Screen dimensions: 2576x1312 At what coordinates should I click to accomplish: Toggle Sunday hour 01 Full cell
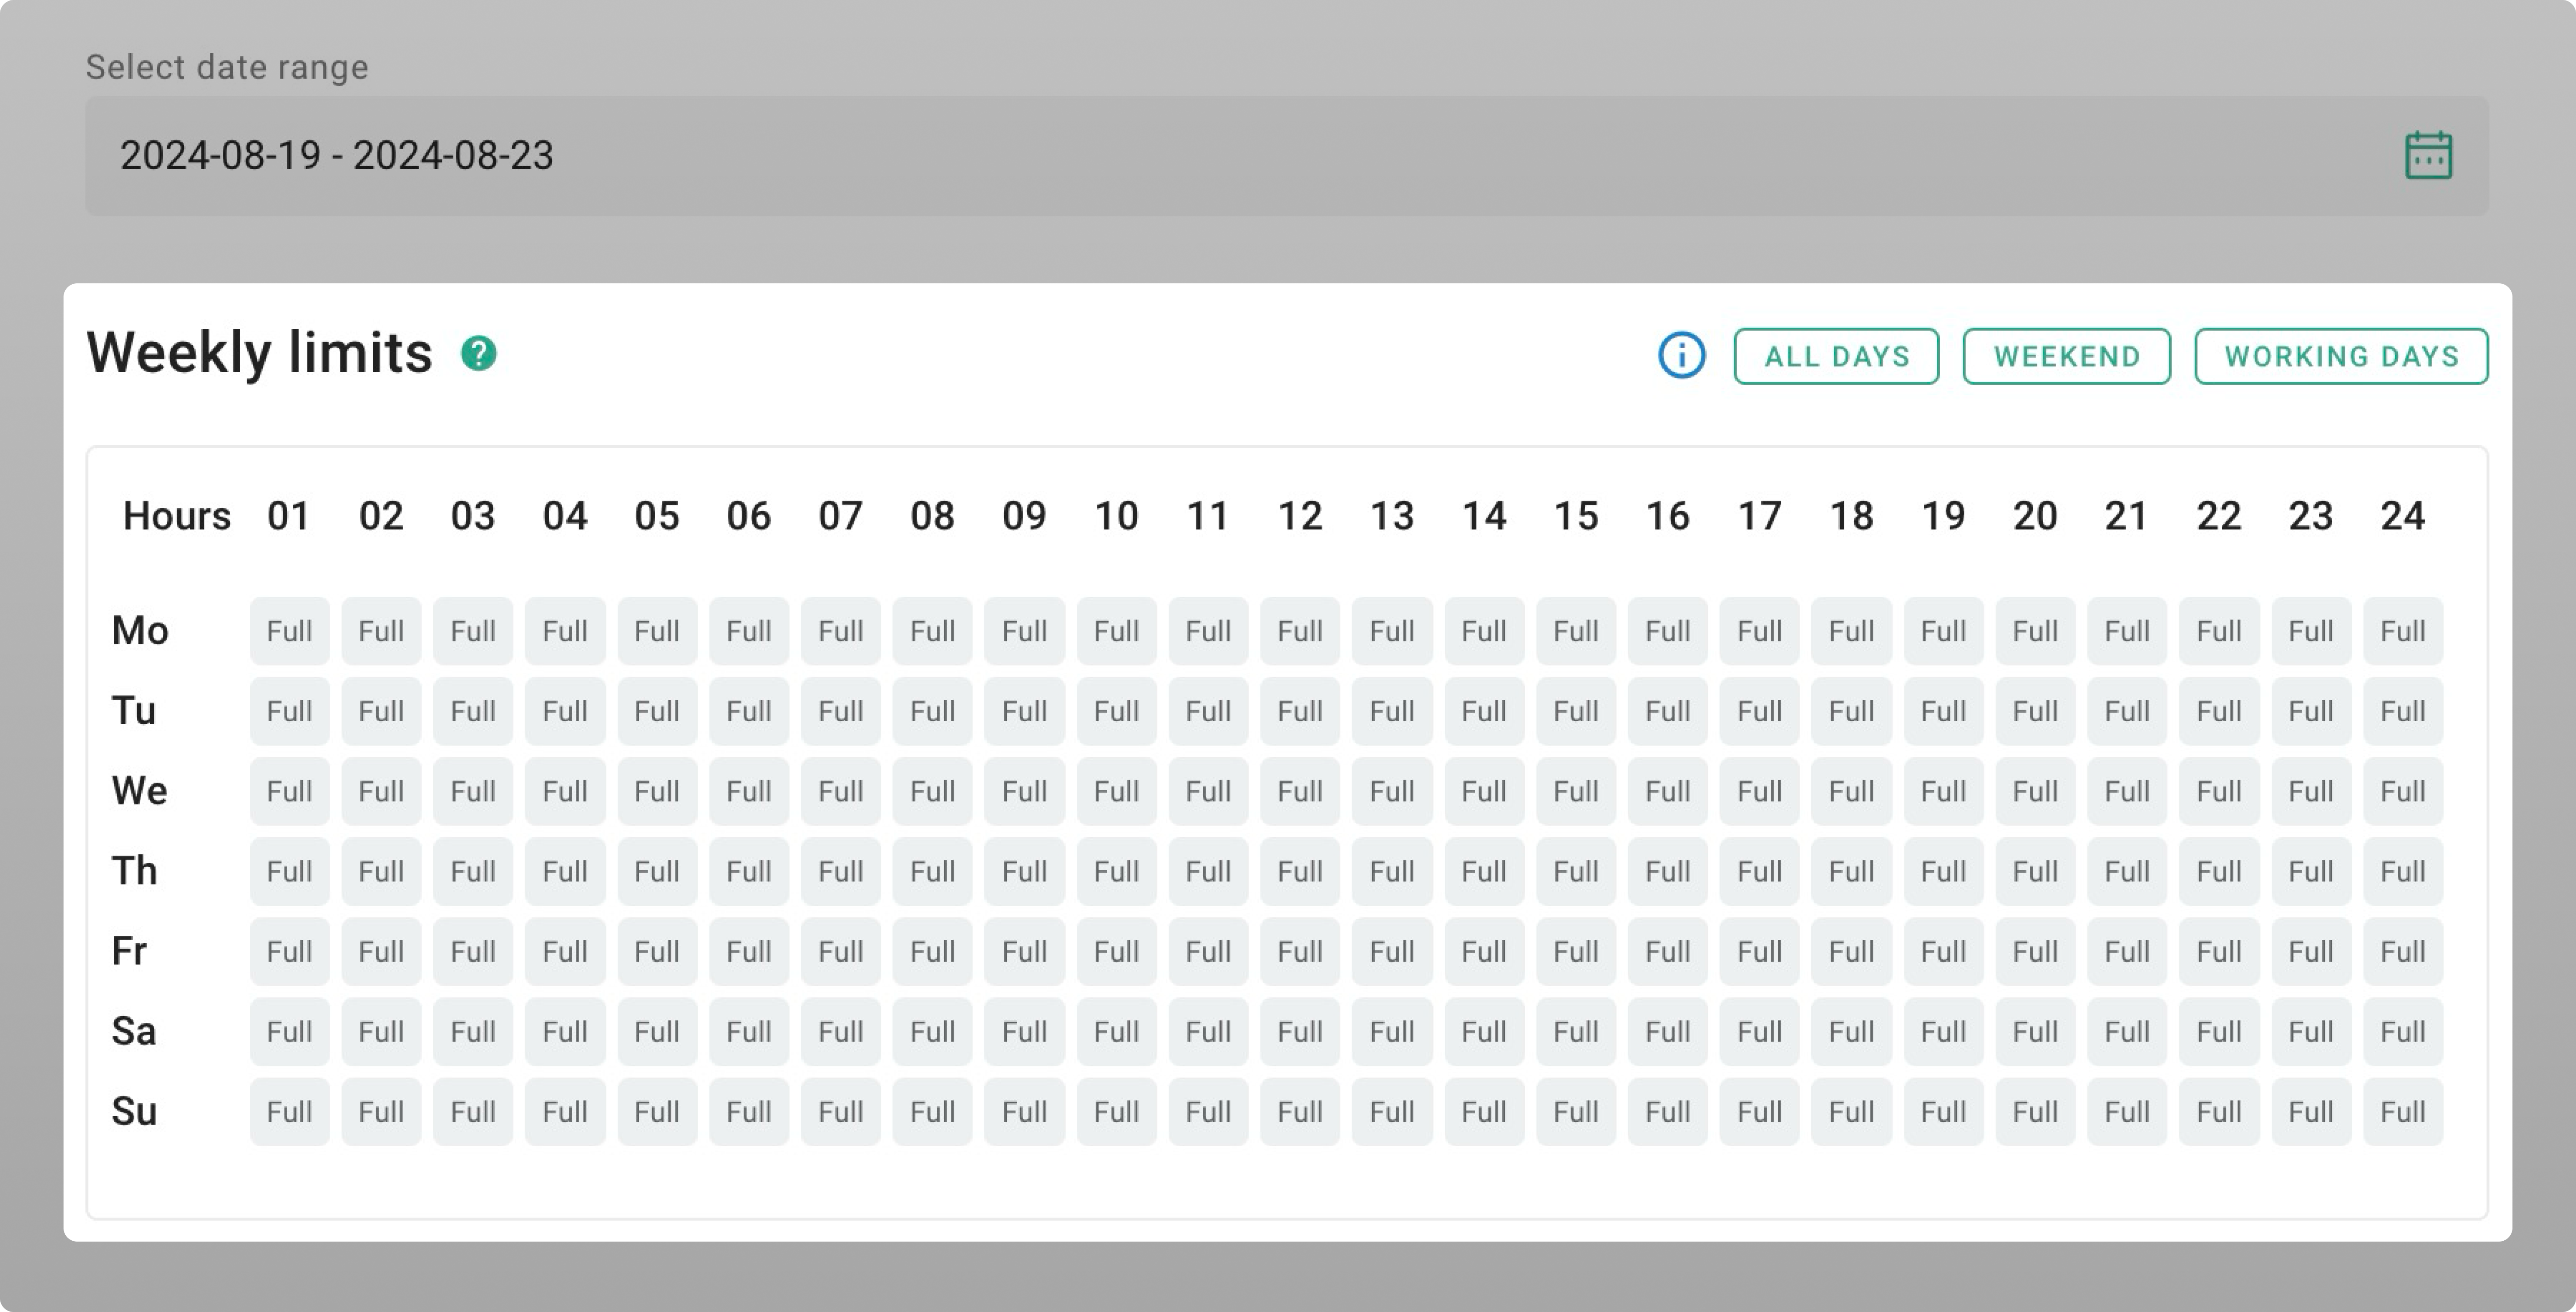coord(289,1111)
